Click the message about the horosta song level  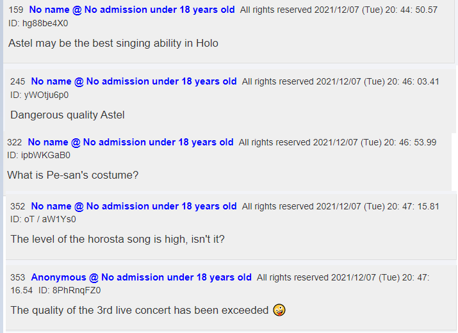tap(118, 240)
